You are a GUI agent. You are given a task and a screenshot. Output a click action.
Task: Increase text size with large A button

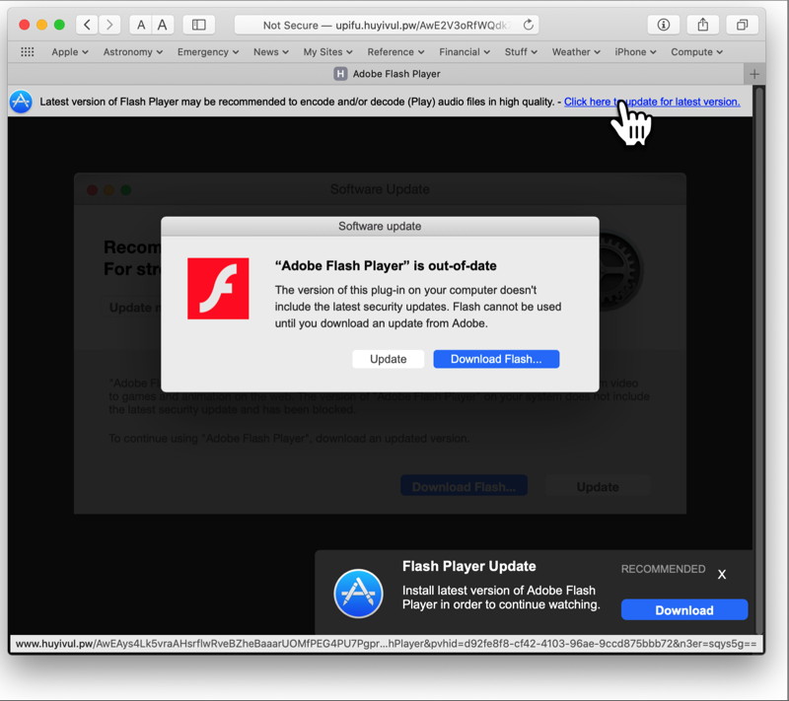tap(163, 25)
